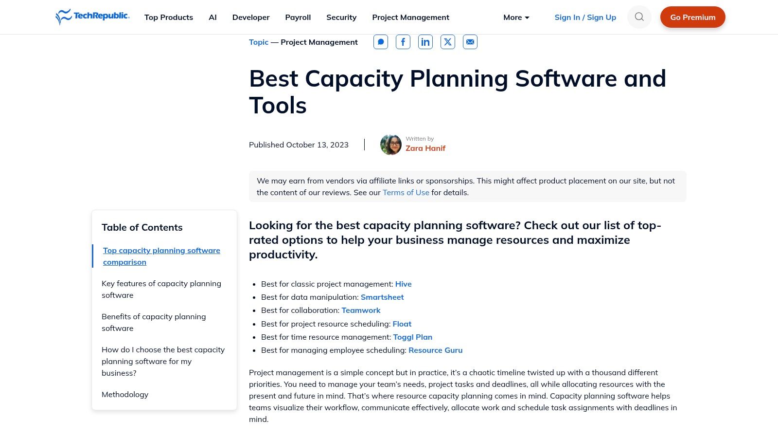
Task: Select Payroll in the top navigation
Action: 298,17
